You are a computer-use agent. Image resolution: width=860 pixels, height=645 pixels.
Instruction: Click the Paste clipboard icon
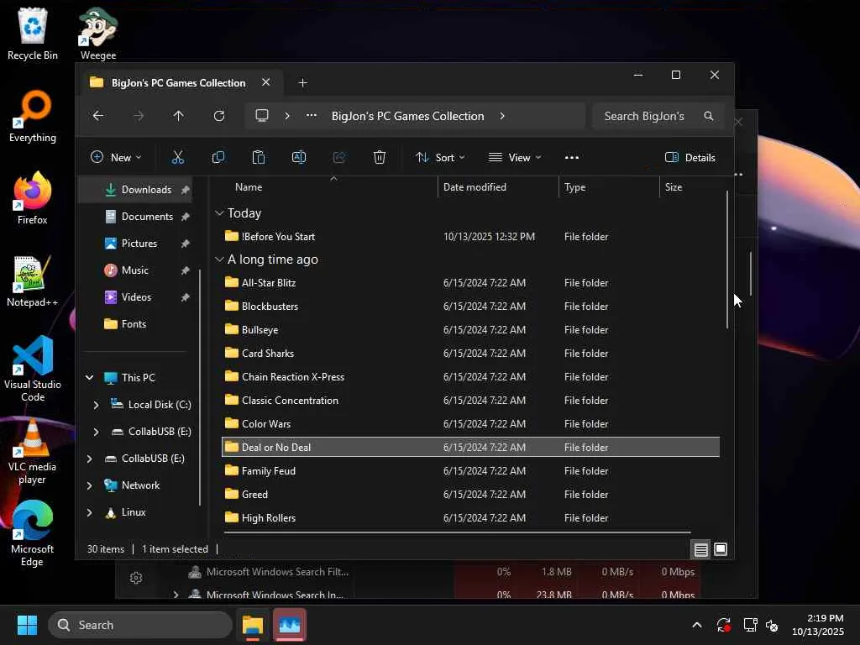click(259, 157)
